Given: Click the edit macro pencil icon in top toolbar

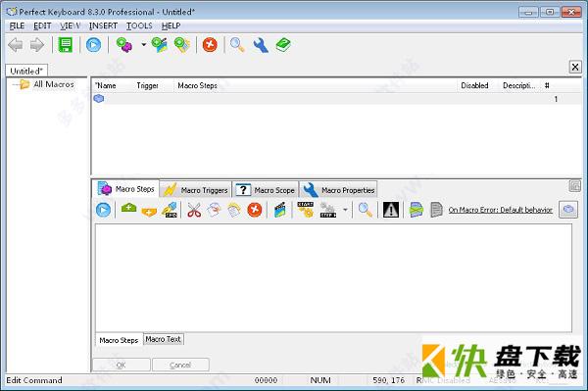Looking at the screenshot, I should (x=160, y=45).
